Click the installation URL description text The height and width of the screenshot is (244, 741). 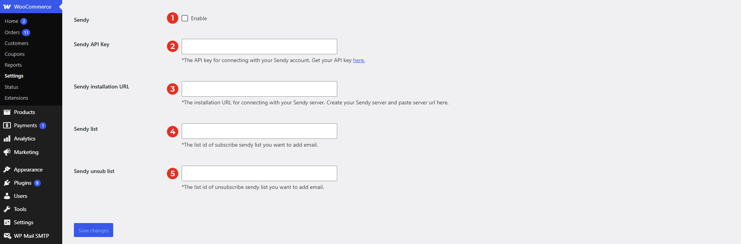[315, 102]
